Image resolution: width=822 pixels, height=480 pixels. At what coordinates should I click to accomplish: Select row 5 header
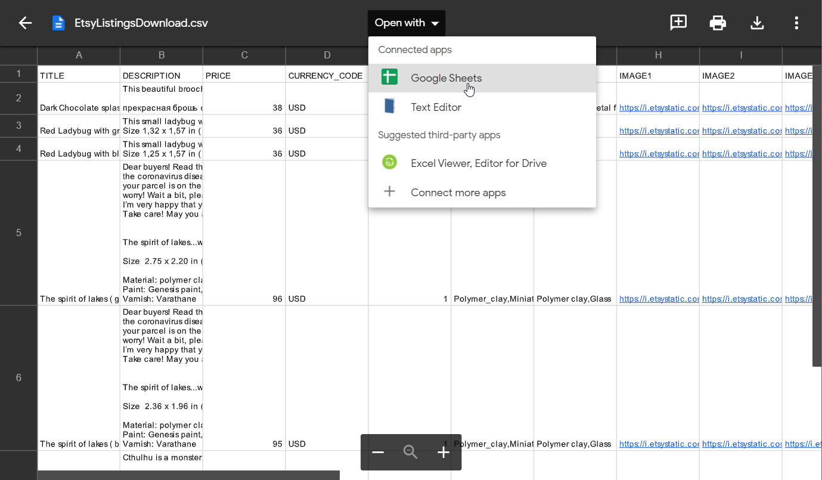click(18, 233)
